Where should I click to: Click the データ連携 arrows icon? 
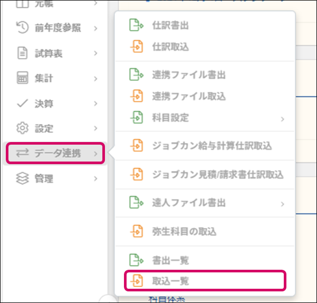22,154
